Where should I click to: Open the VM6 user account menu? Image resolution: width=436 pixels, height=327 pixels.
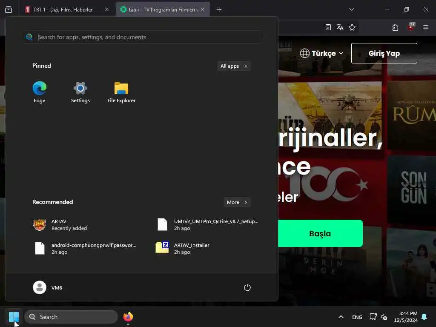(48, 287)
